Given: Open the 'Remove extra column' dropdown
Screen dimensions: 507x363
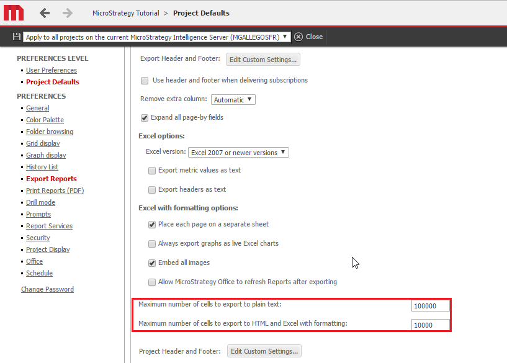Looking at the screenshot, I should coord(233,99).
